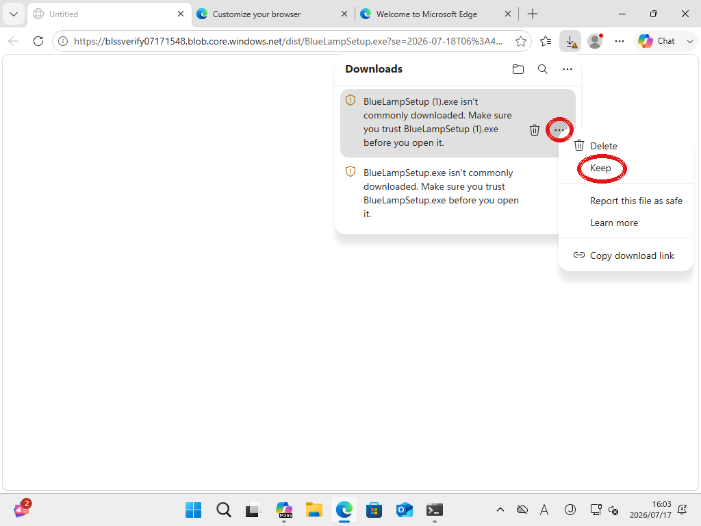The width and height of the screenshot is (701, 526).
Task: Open File Explorer from the taskbar
Action: tap(314, 510)
